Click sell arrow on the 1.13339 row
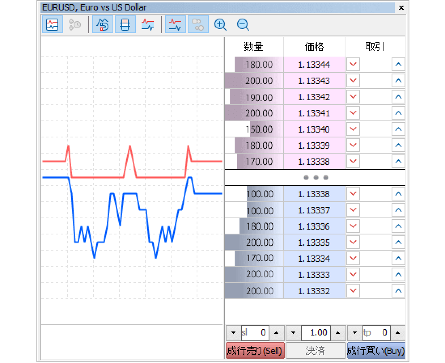This screenshot has width=445, height=363. [x=353, y=146]
